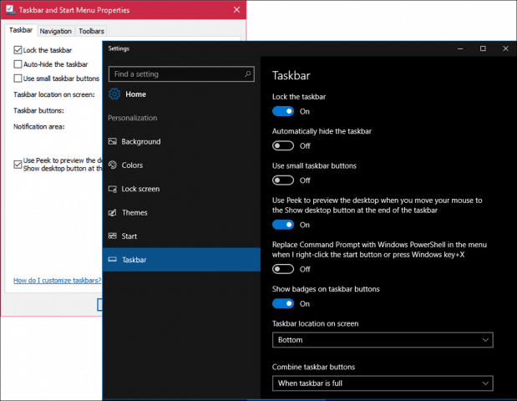Viewport: 517px width, 401px height.
Task: Open Themes settings page
Action: (x=181, y=213)
